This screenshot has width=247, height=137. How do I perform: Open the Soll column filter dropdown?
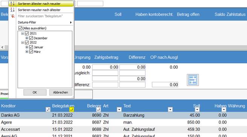197,109
